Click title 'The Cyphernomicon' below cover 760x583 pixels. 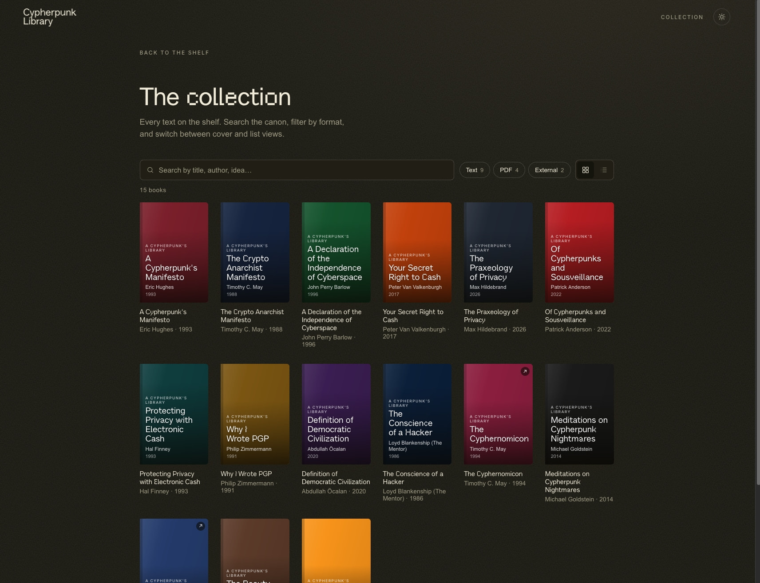pyautogui.click(x=493, y=474)
